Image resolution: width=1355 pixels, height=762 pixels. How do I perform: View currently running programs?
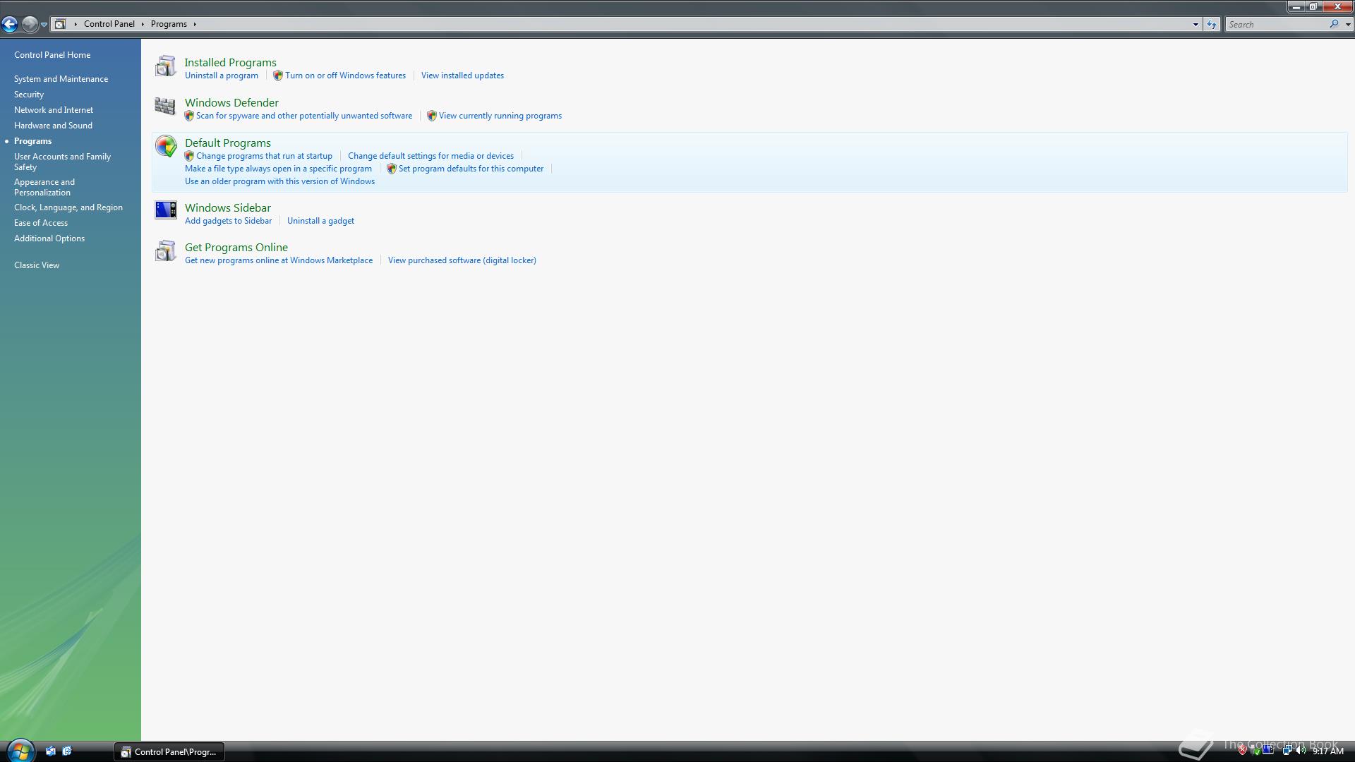tap(500, 116)
